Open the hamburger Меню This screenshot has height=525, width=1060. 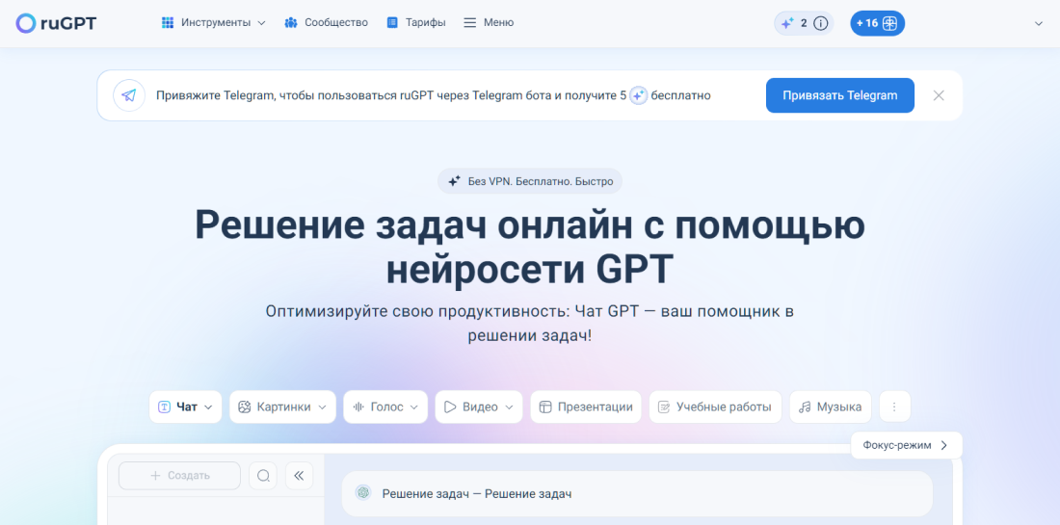[489, 22]
